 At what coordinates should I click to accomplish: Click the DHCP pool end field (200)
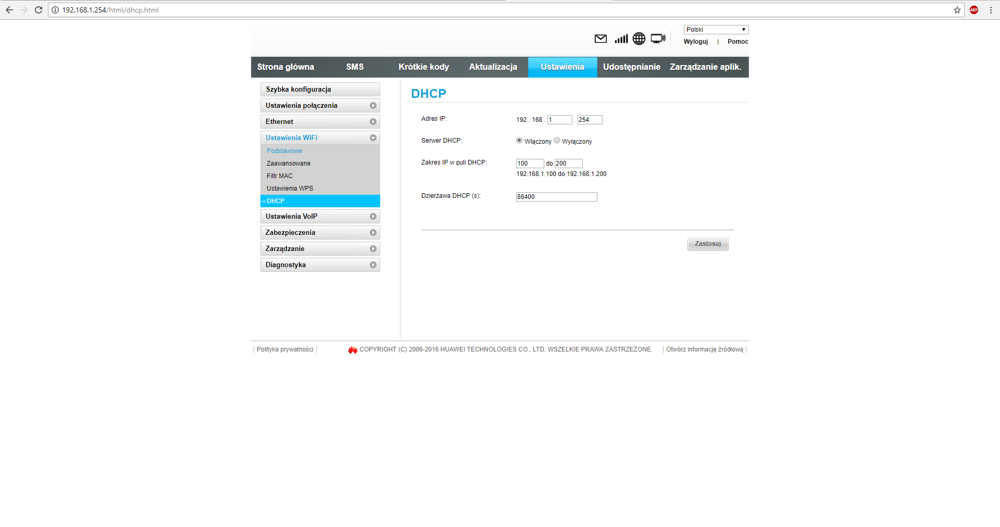coord(569,164)
